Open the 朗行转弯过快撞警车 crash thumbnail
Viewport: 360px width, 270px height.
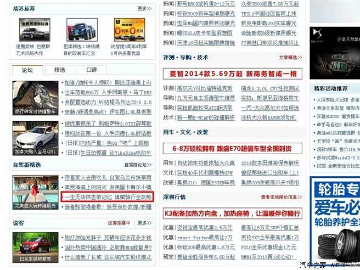pos(35,98)
